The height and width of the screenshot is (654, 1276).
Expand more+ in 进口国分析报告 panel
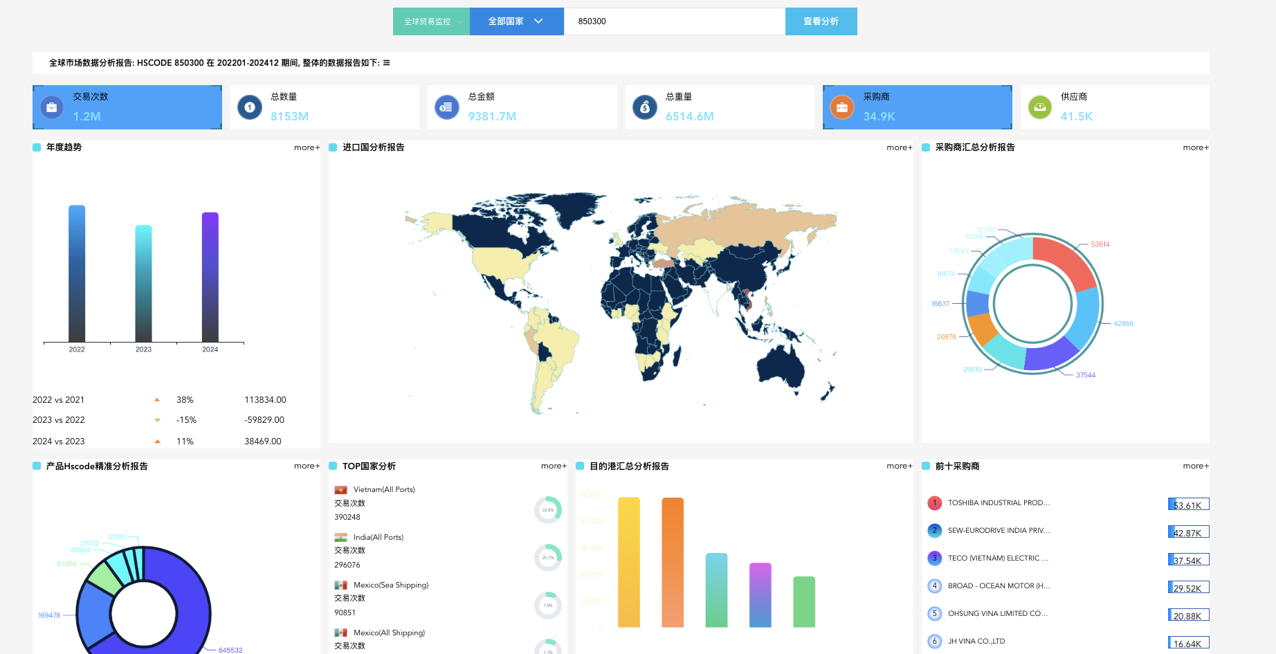(x=899, y=147)
